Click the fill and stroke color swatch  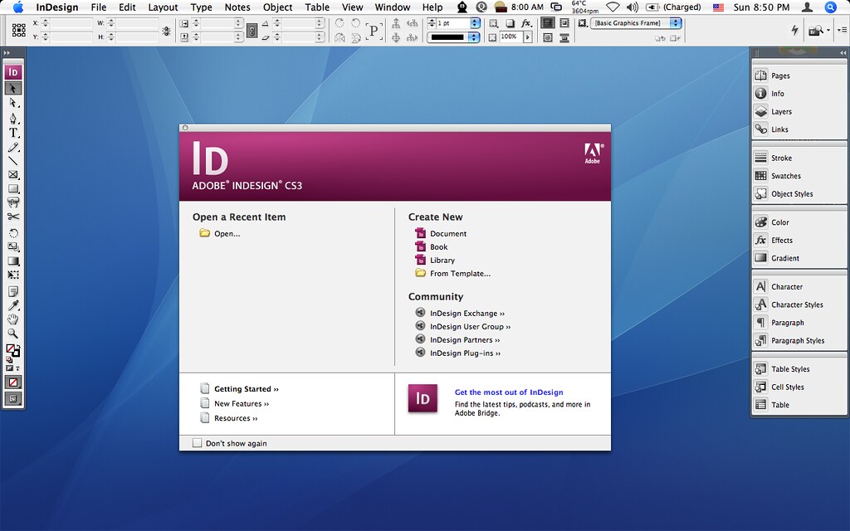coord(12,350)
